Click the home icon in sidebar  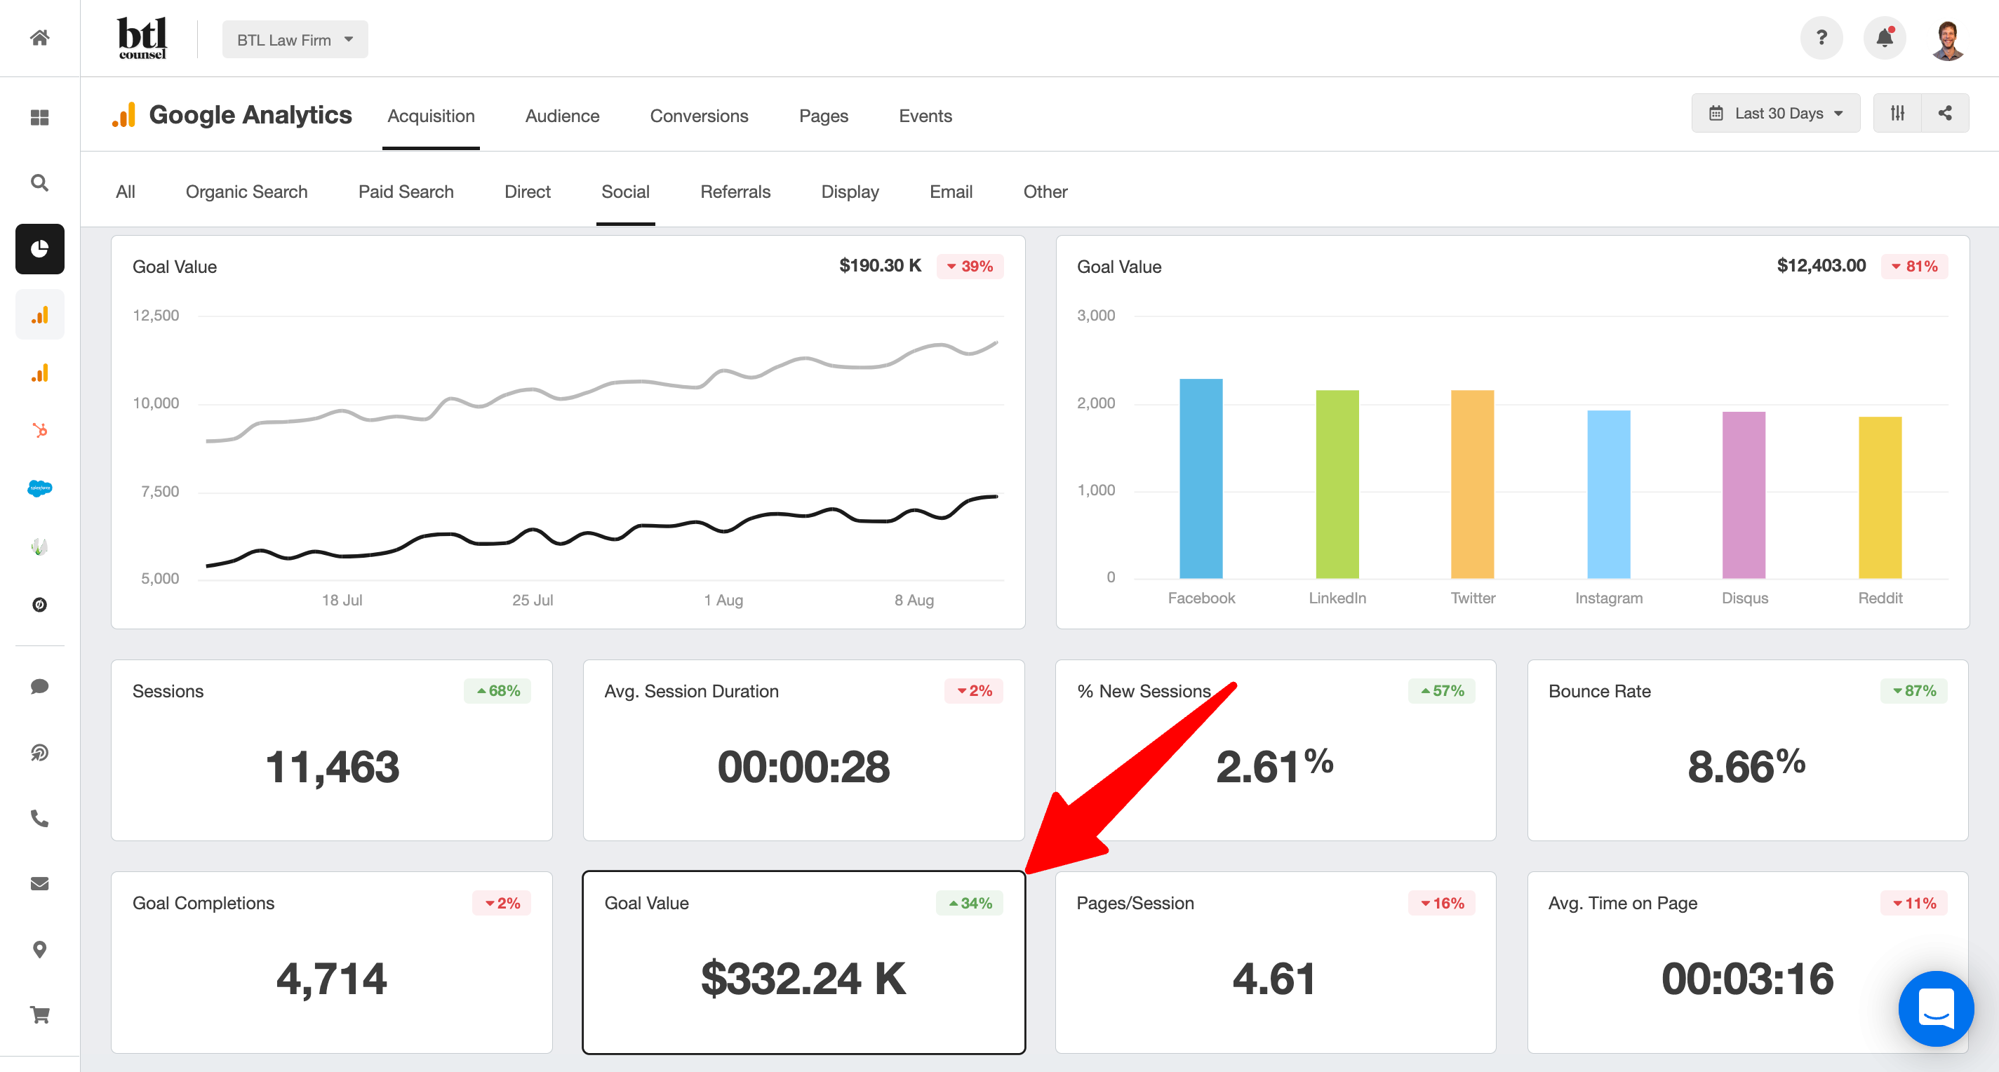coord(39,38)
